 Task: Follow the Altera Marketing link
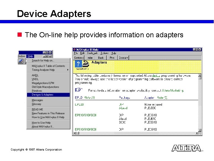click(x=173, y=91)
